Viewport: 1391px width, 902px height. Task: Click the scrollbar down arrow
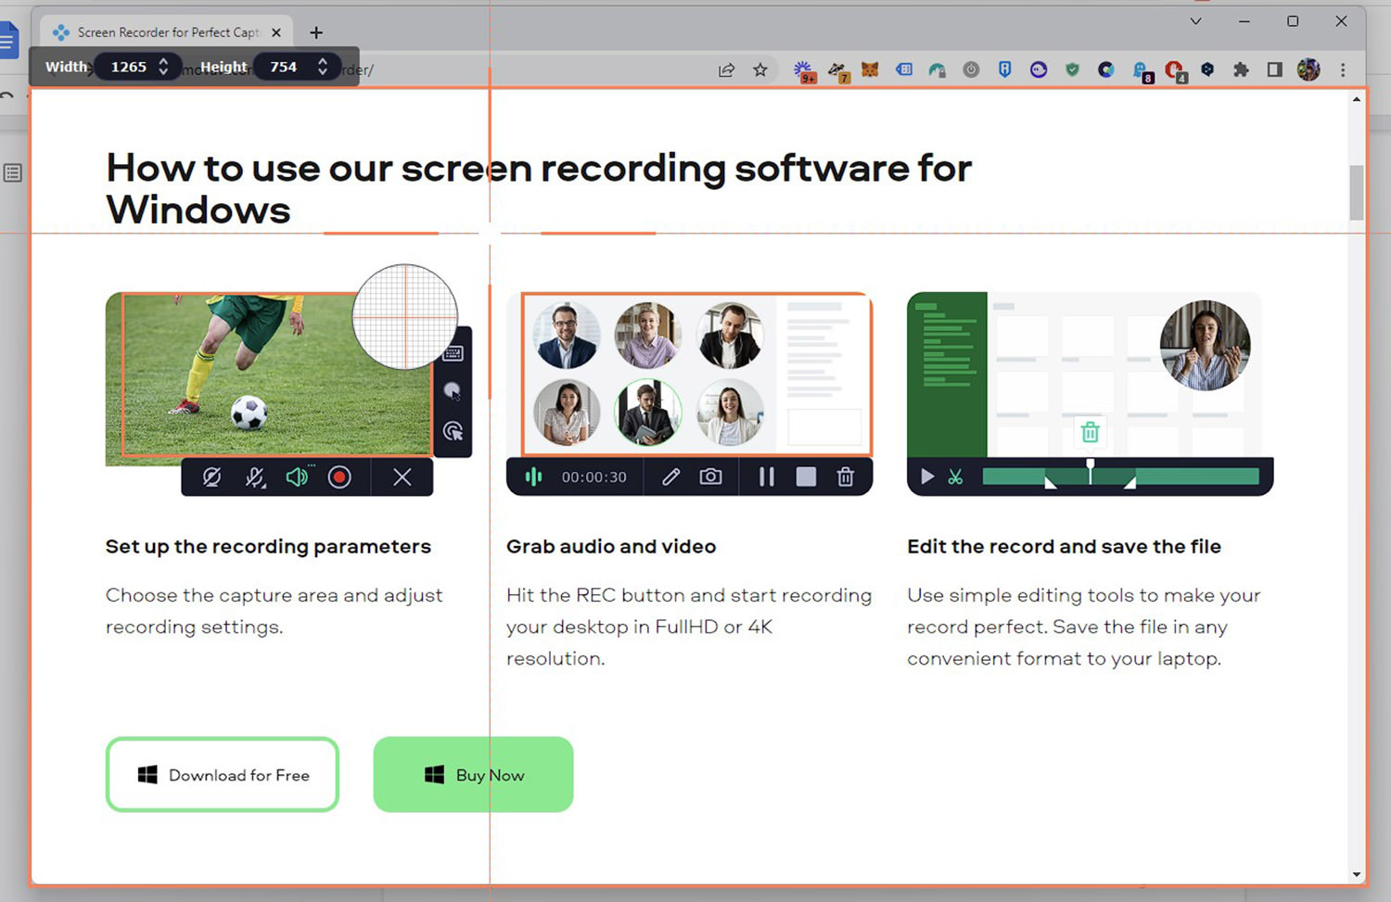pos(1357,874)
